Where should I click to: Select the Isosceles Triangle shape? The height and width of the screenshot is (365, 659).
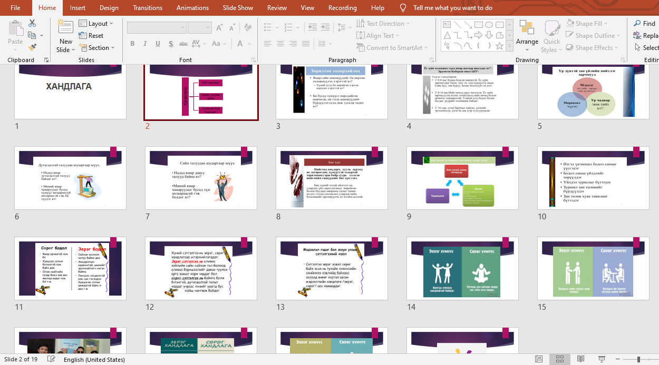(x=447, y=35)
